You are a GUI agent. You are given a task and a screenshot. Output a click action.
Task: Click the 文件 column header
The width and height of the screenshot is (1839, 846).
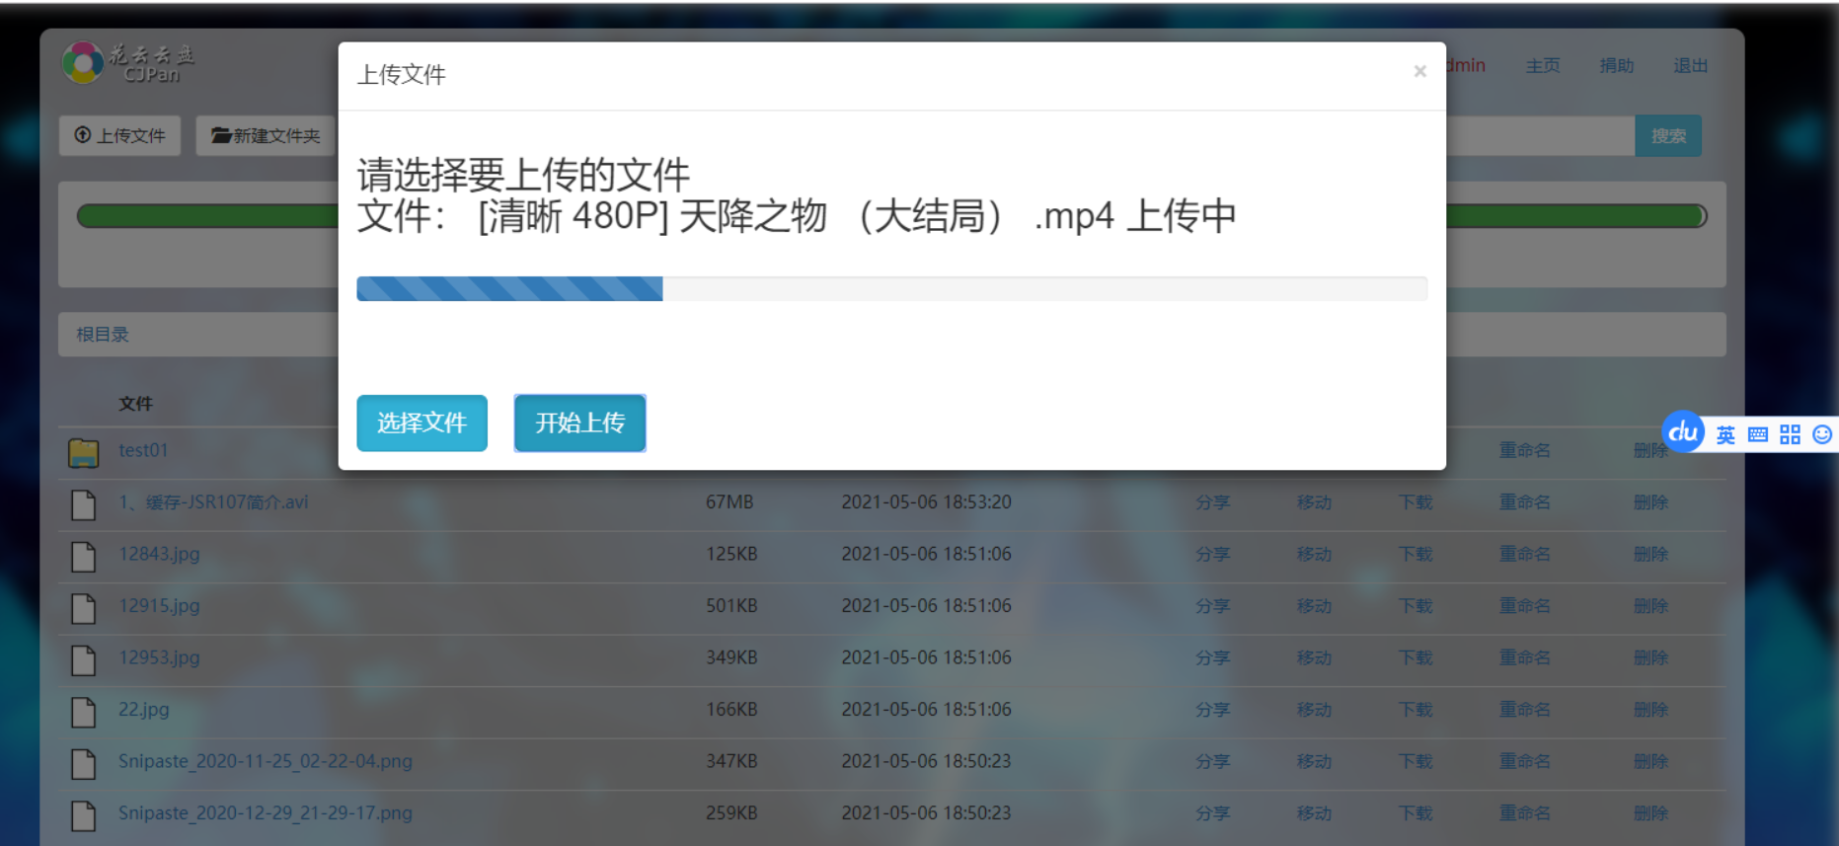click(135, 403)
